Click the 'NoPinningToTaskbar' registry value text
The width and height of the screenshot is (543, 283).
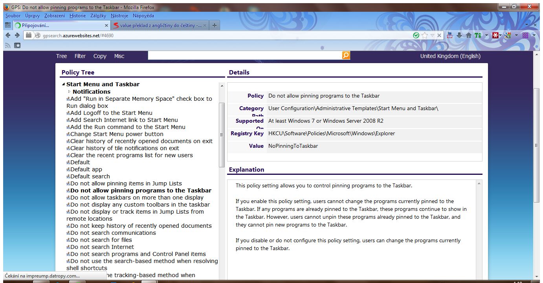coord(293,146)
